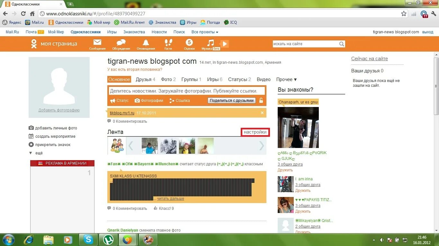This screenshot has width=439, height=246.
Task: Open the PAPAYIS TITIZ profile thumbnail
Action: point(286,205)
